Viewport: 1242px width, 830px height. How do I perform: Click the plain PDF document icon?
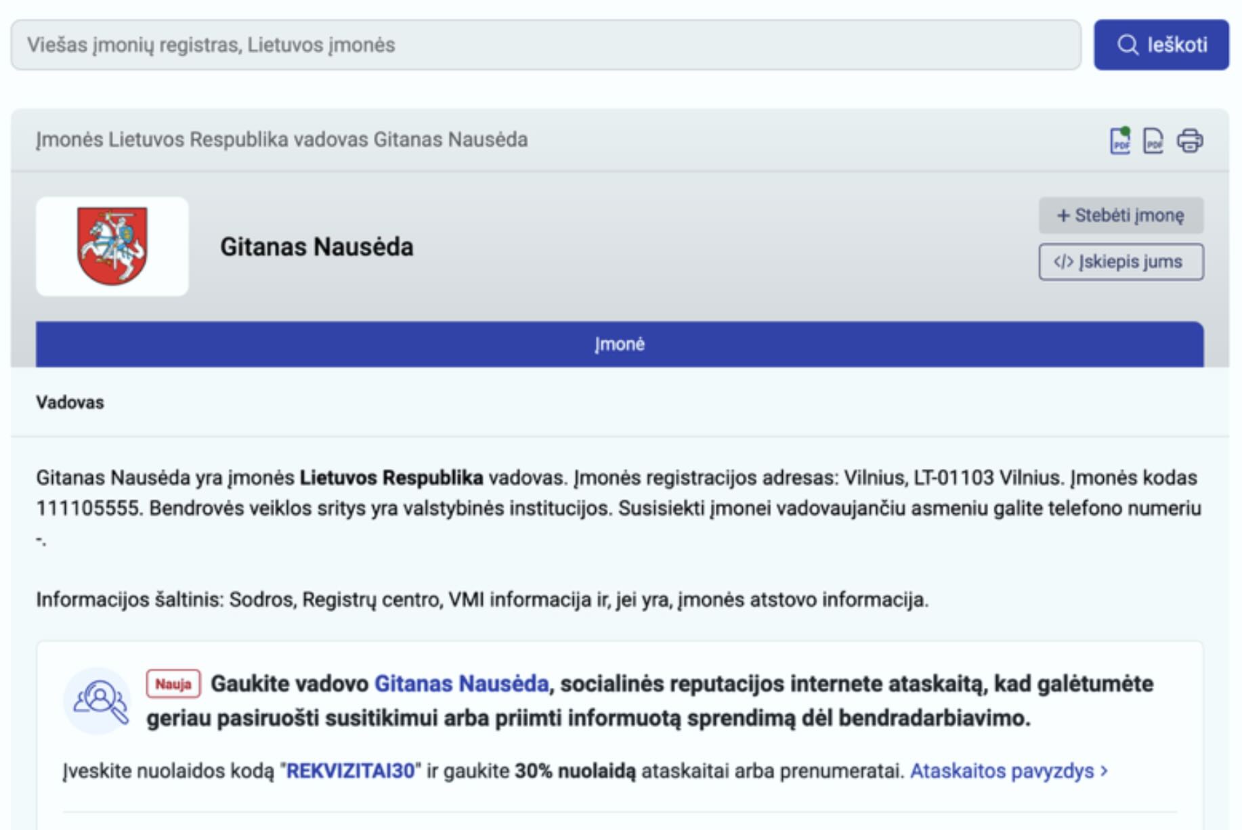point(1153,141)
